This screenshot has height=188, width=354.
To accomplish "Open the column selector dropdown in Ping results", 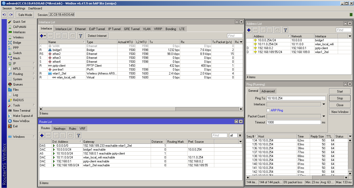I will (350, 136).
